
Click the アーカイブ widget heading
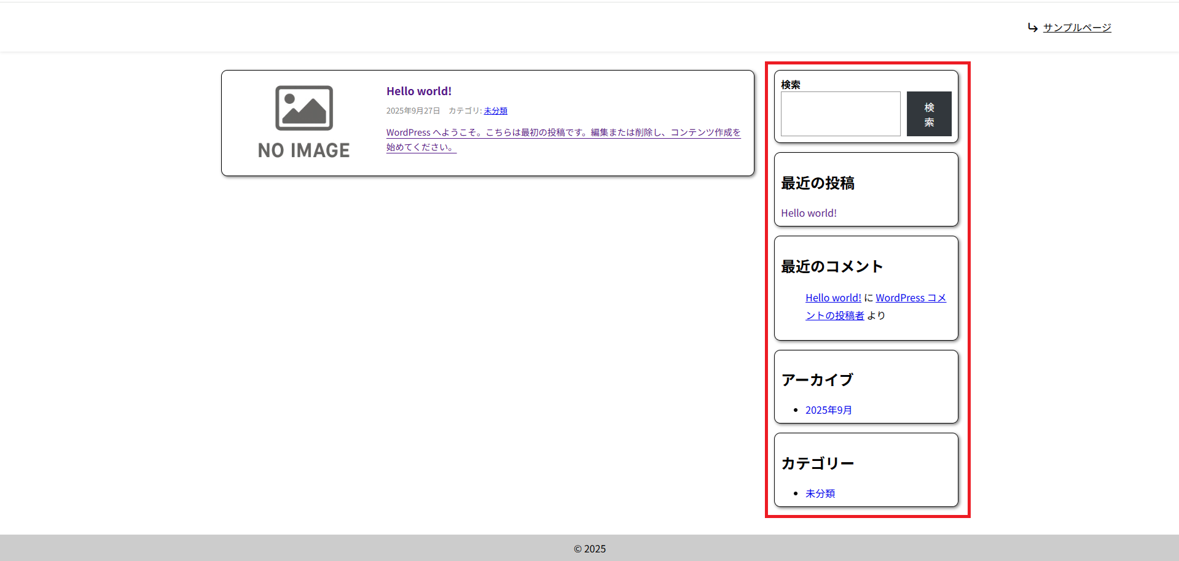pos(817,381)
